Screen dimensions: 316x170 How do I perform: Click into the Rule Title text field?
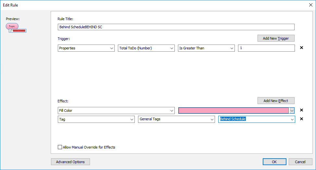[176, 27]
